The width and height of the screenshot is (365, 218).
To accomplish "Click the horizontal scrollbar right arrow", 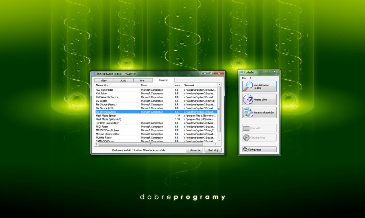I will (216, 144).
